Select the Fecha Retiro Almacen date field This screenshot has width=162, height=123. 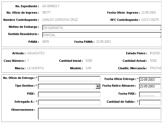coord(150,86)
